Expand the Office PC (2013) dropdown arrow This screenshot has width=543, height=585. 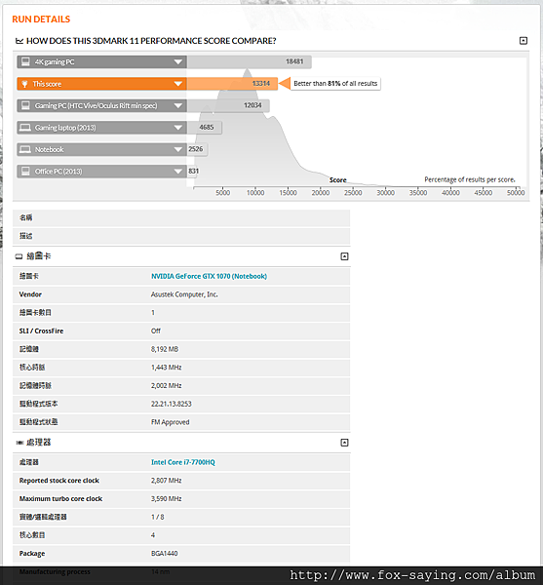(178, 172)
